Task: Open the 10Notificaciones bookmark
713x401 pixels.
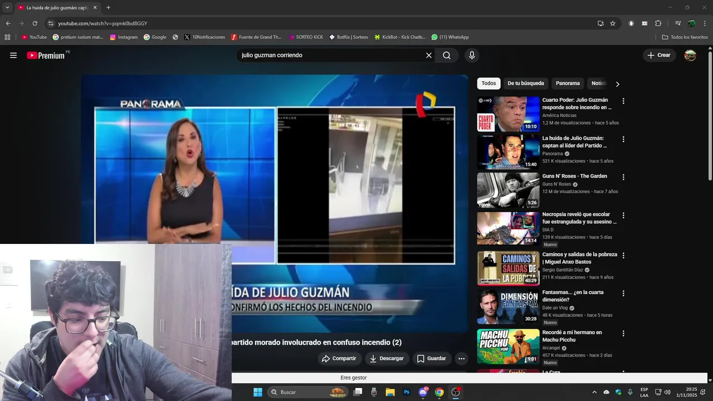Action: point(204,37)
